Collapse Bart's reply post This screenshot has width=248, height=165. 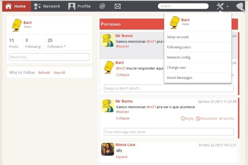tap(123, 75)
